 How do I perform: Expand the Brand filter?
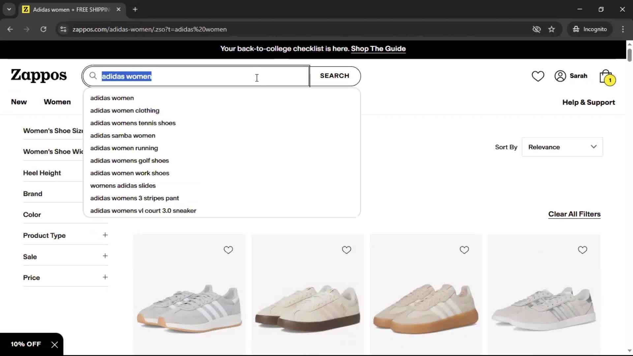point(53,194)
